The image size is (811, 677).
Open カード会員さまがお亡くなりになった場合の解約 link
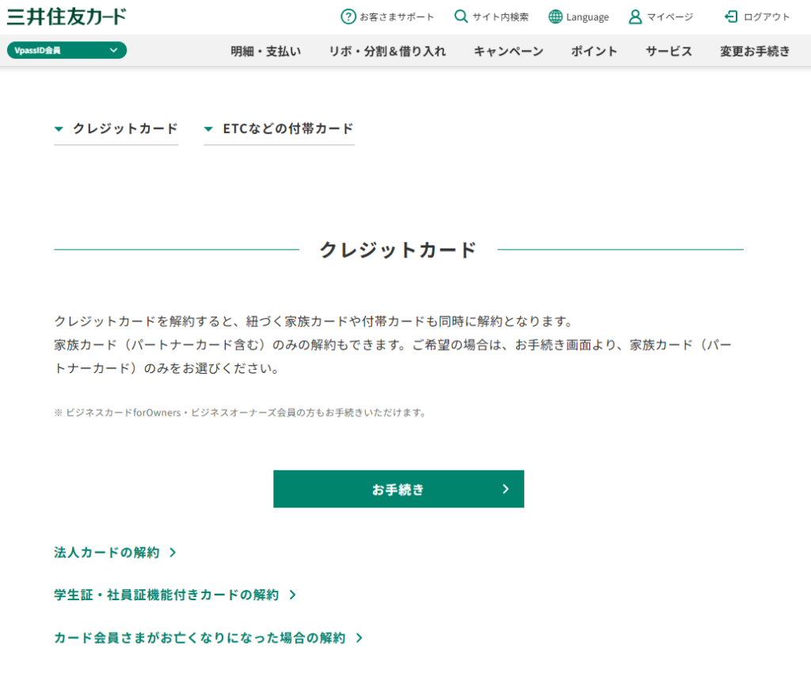tap(200, 637)
